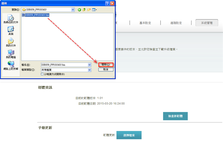Click the Back navigation arrow icon
Image resolution: width=223 pixels, height=141 pixels.
click(79, 10)
